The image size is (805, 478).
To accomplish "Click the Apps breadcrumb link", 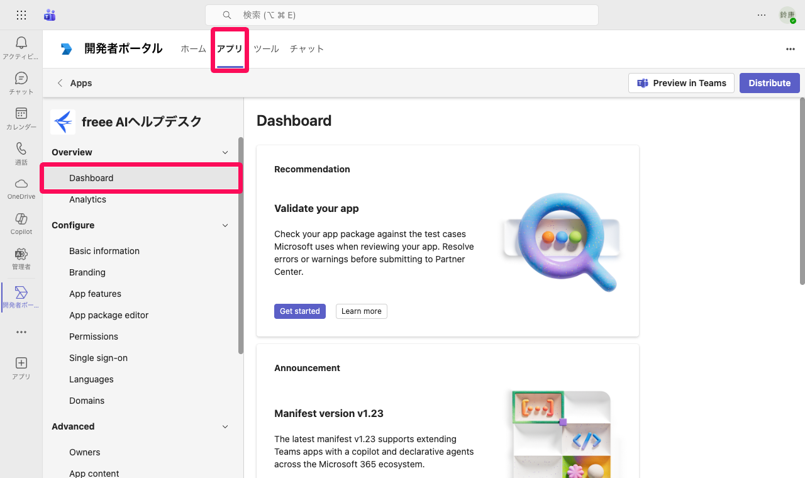I will [x=81, y=83].
